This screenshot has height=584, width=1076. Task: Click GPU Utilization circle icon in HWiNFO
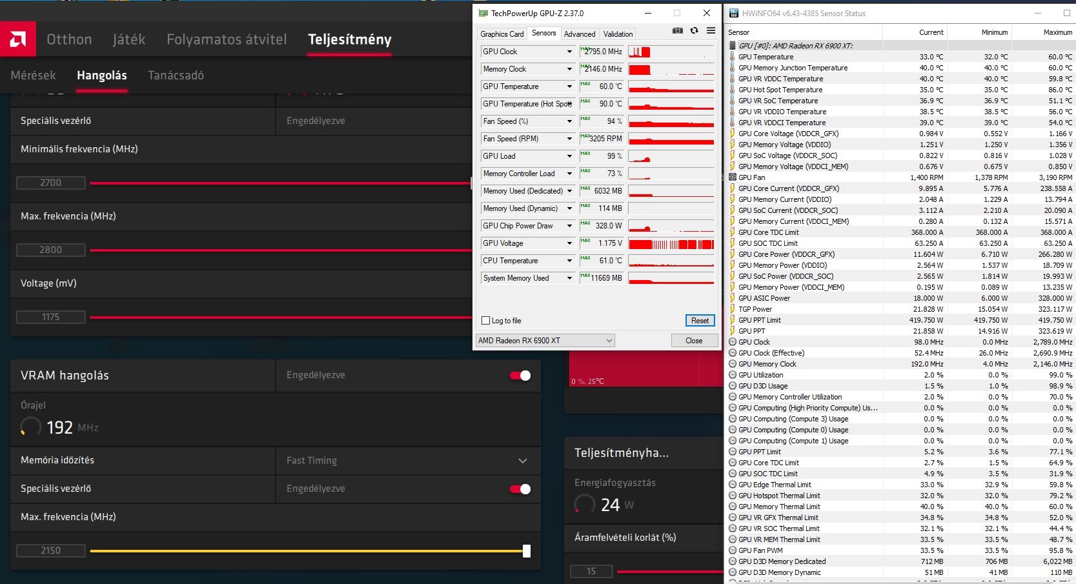point(732,375)
